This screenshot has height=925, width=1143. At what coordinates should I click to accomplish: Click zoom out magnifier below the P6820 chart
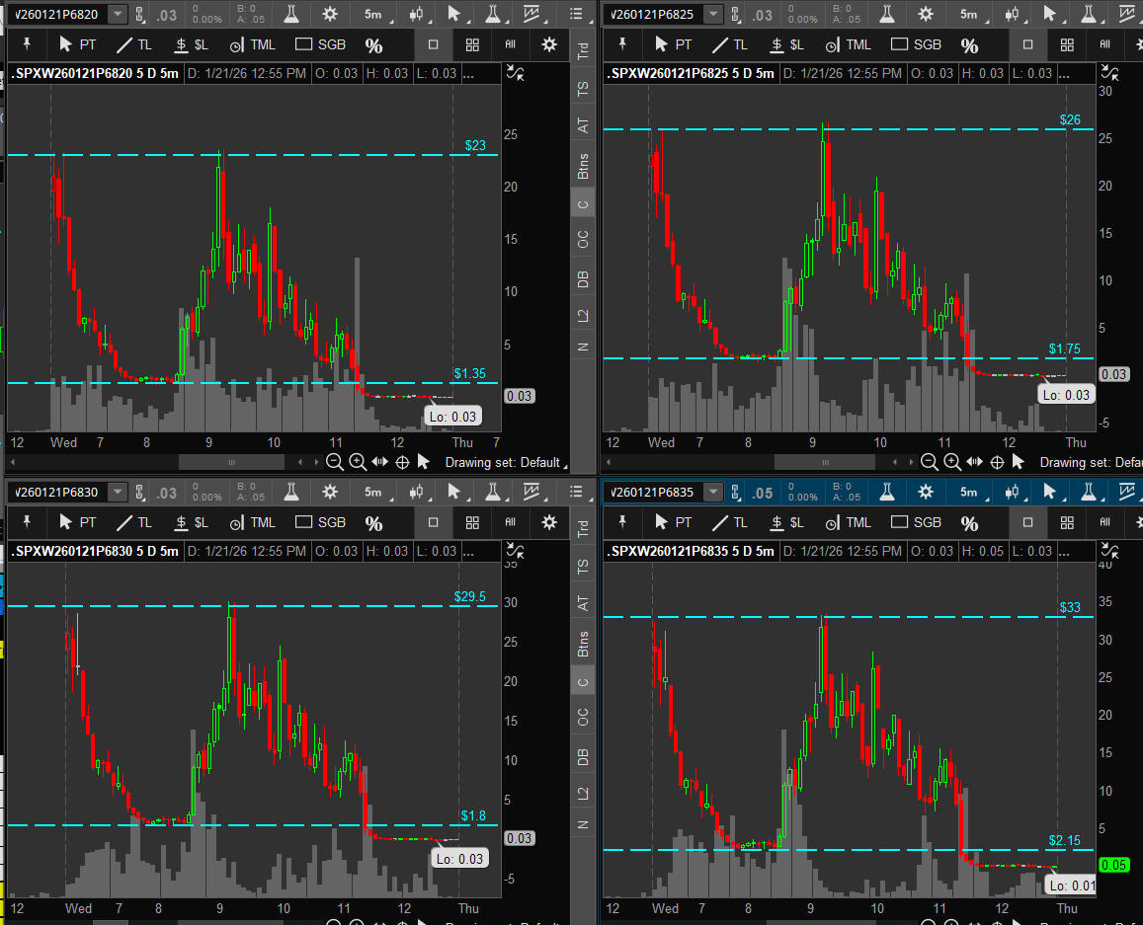coord(335,462)
